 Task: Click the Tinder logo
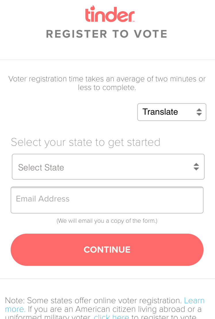click(110, 14)
